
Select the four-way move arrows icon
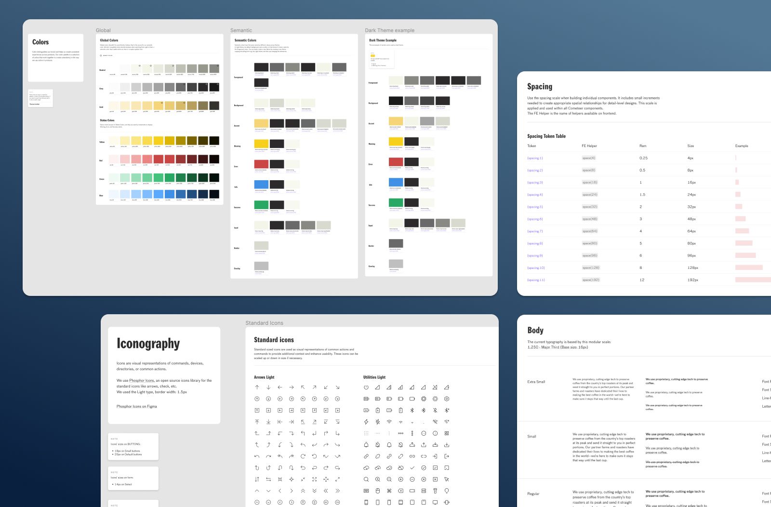tap(326, 479)
